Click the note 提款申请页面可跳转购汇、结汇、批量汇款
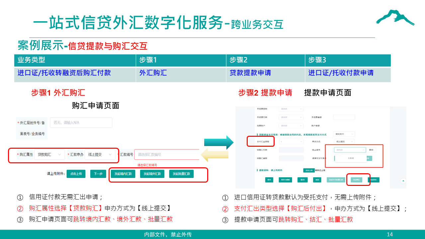Screen dimensions: 425x239 [294, 219]
